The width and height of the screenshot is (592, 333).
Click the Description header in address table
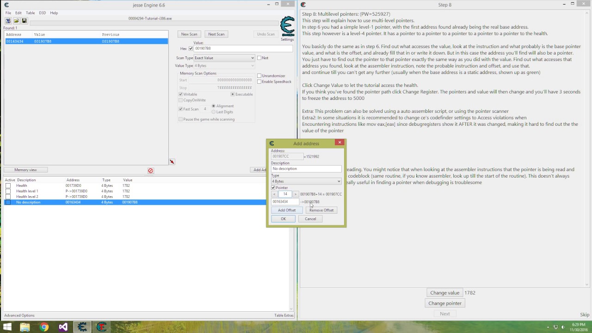[26, 180]
